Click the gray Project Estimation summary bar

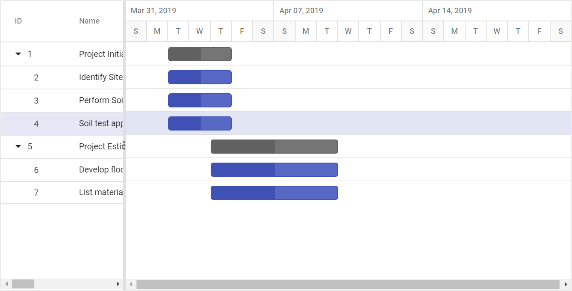pyautogui.click(x=274, y=146)
